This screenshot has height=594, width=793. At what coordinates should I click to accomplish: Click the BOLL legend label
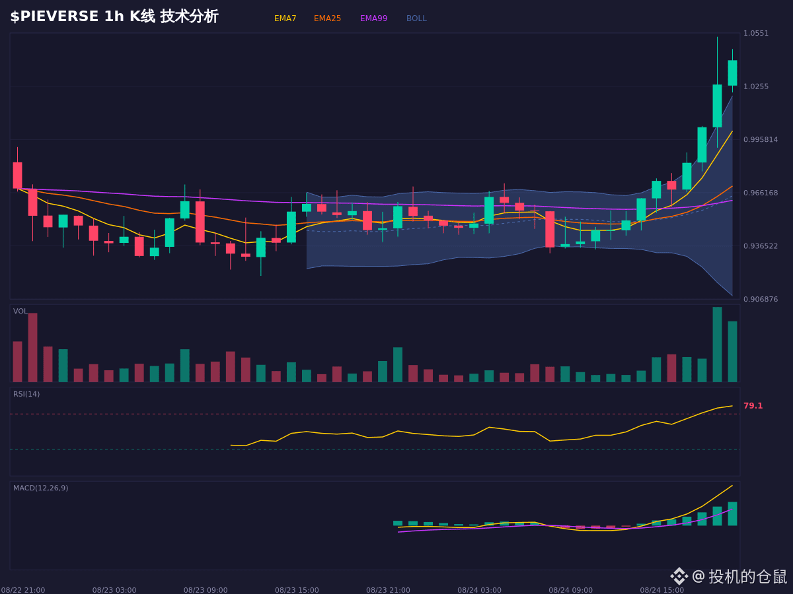416,18
